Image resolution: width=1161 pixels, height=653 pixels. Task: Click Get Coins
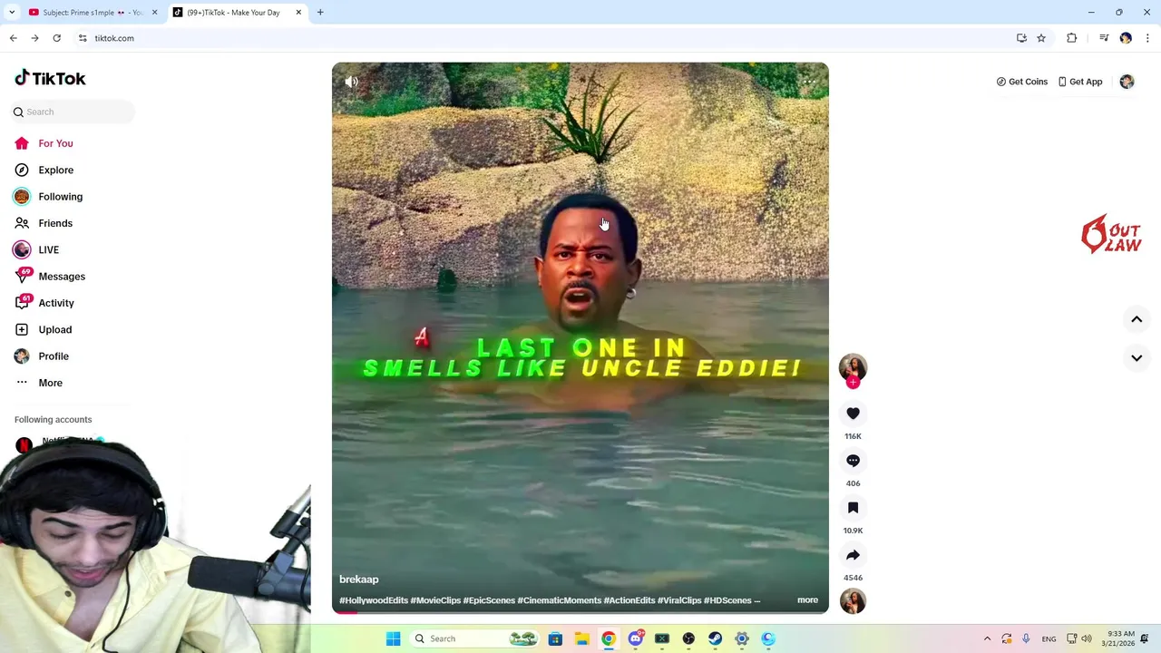(x=1021, y=82)
